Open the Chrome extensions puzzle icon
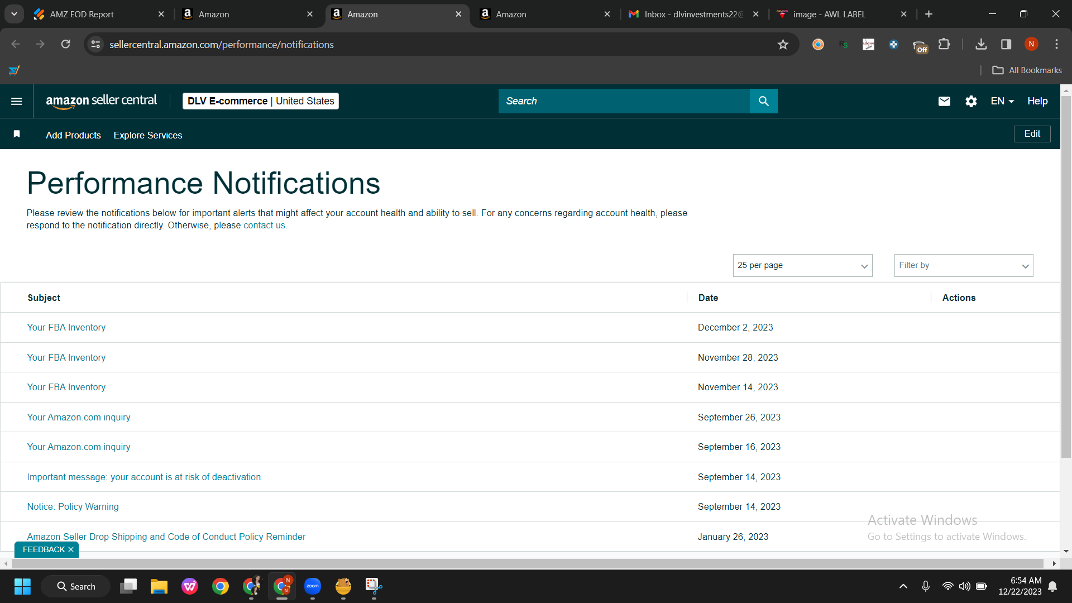The width and height of the screenshot is (1072, 603). pyautogui.click(x=944, y=44)
